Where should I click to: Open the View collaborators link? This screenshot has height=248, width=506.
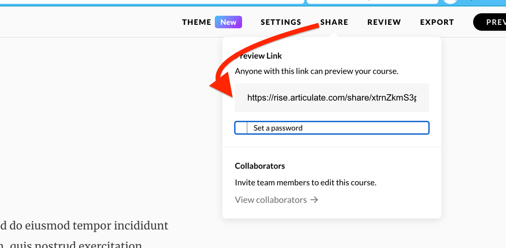pos(271,200)
